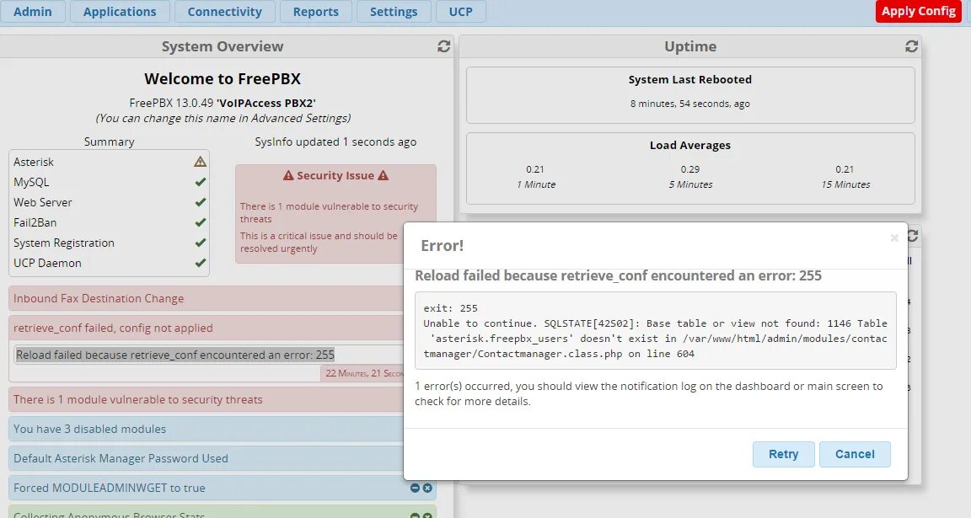971x518 pixels.
Task: Close the Error dialog with the x
Action: (894, 238)
